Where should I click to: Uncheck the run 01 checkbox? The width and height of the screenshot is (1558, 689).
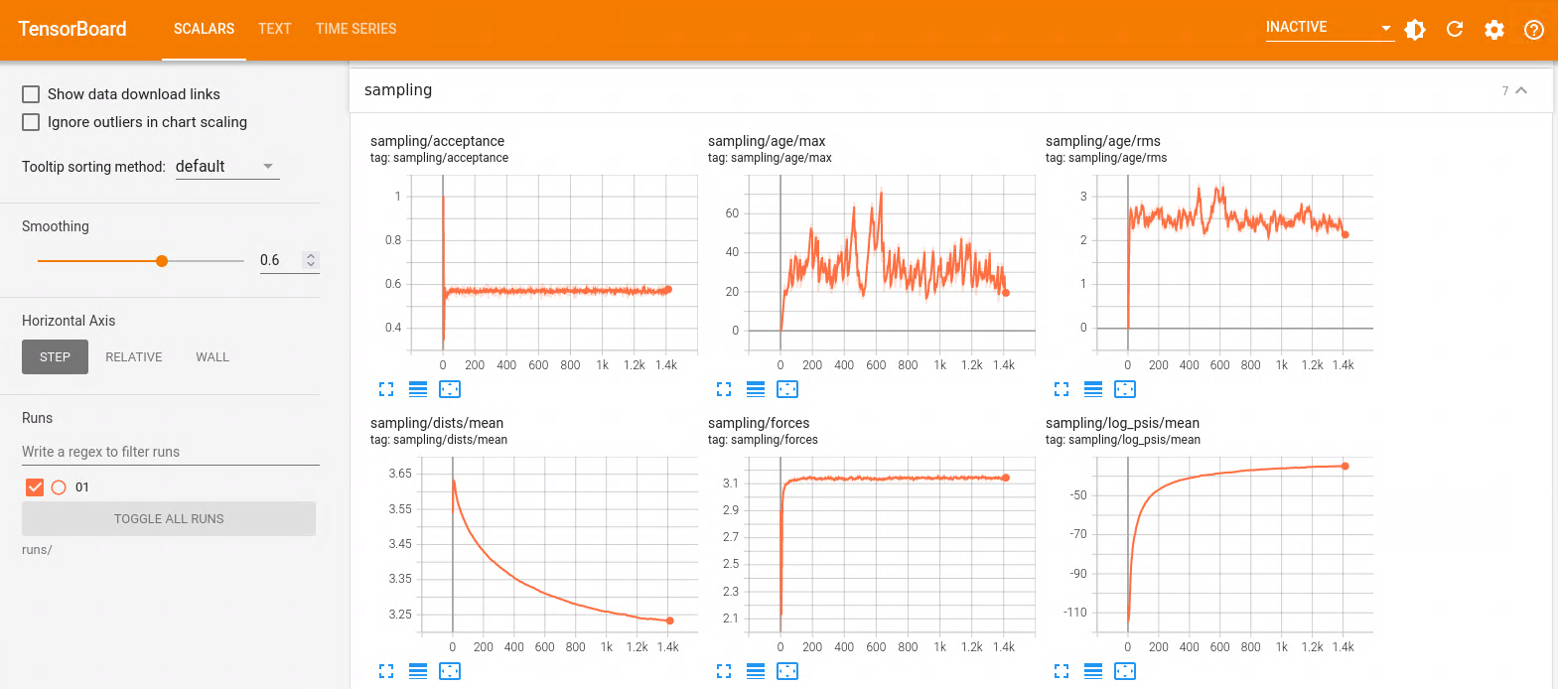coord(35,487)
